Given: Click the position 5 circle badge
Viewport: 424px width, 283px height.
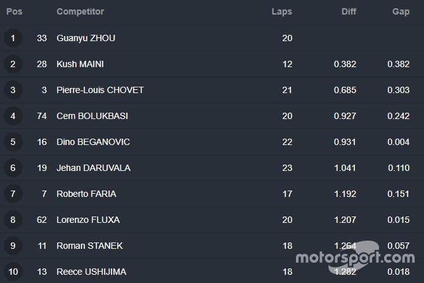Looking at the screenshot, I should 13,142.
